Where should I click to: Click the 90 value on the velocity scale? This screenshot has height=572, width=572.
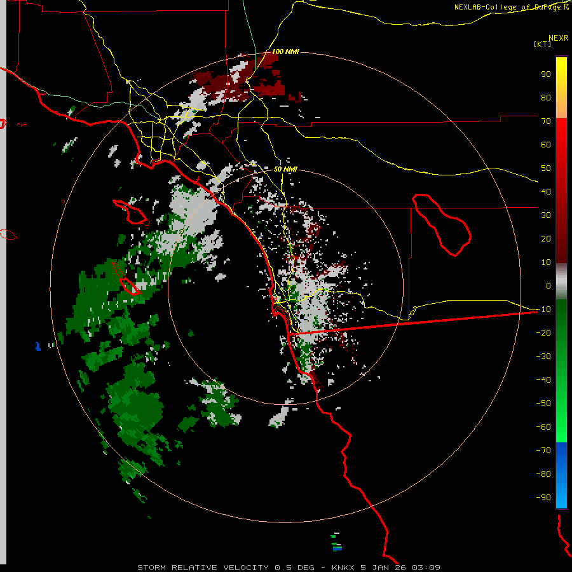pyautogui.click(x=546, y=74)
